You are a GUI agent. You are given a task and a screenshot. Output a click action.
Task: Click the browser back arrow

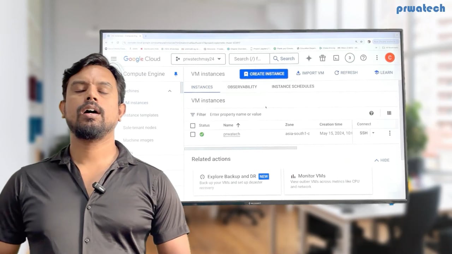[x=107, y=43]
